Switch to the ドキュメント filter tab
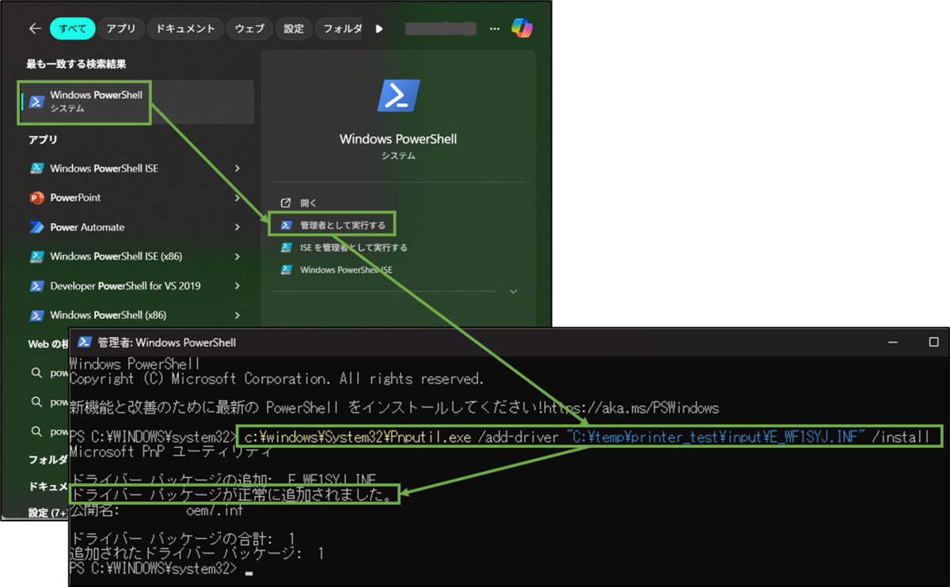This screenshot has width=950, height=587. click(x=185, y=28)
